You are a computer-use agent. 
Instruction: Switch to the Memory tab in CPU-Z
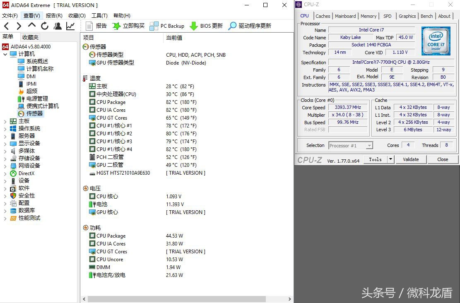pyautogui.click(x=368, y=16)
